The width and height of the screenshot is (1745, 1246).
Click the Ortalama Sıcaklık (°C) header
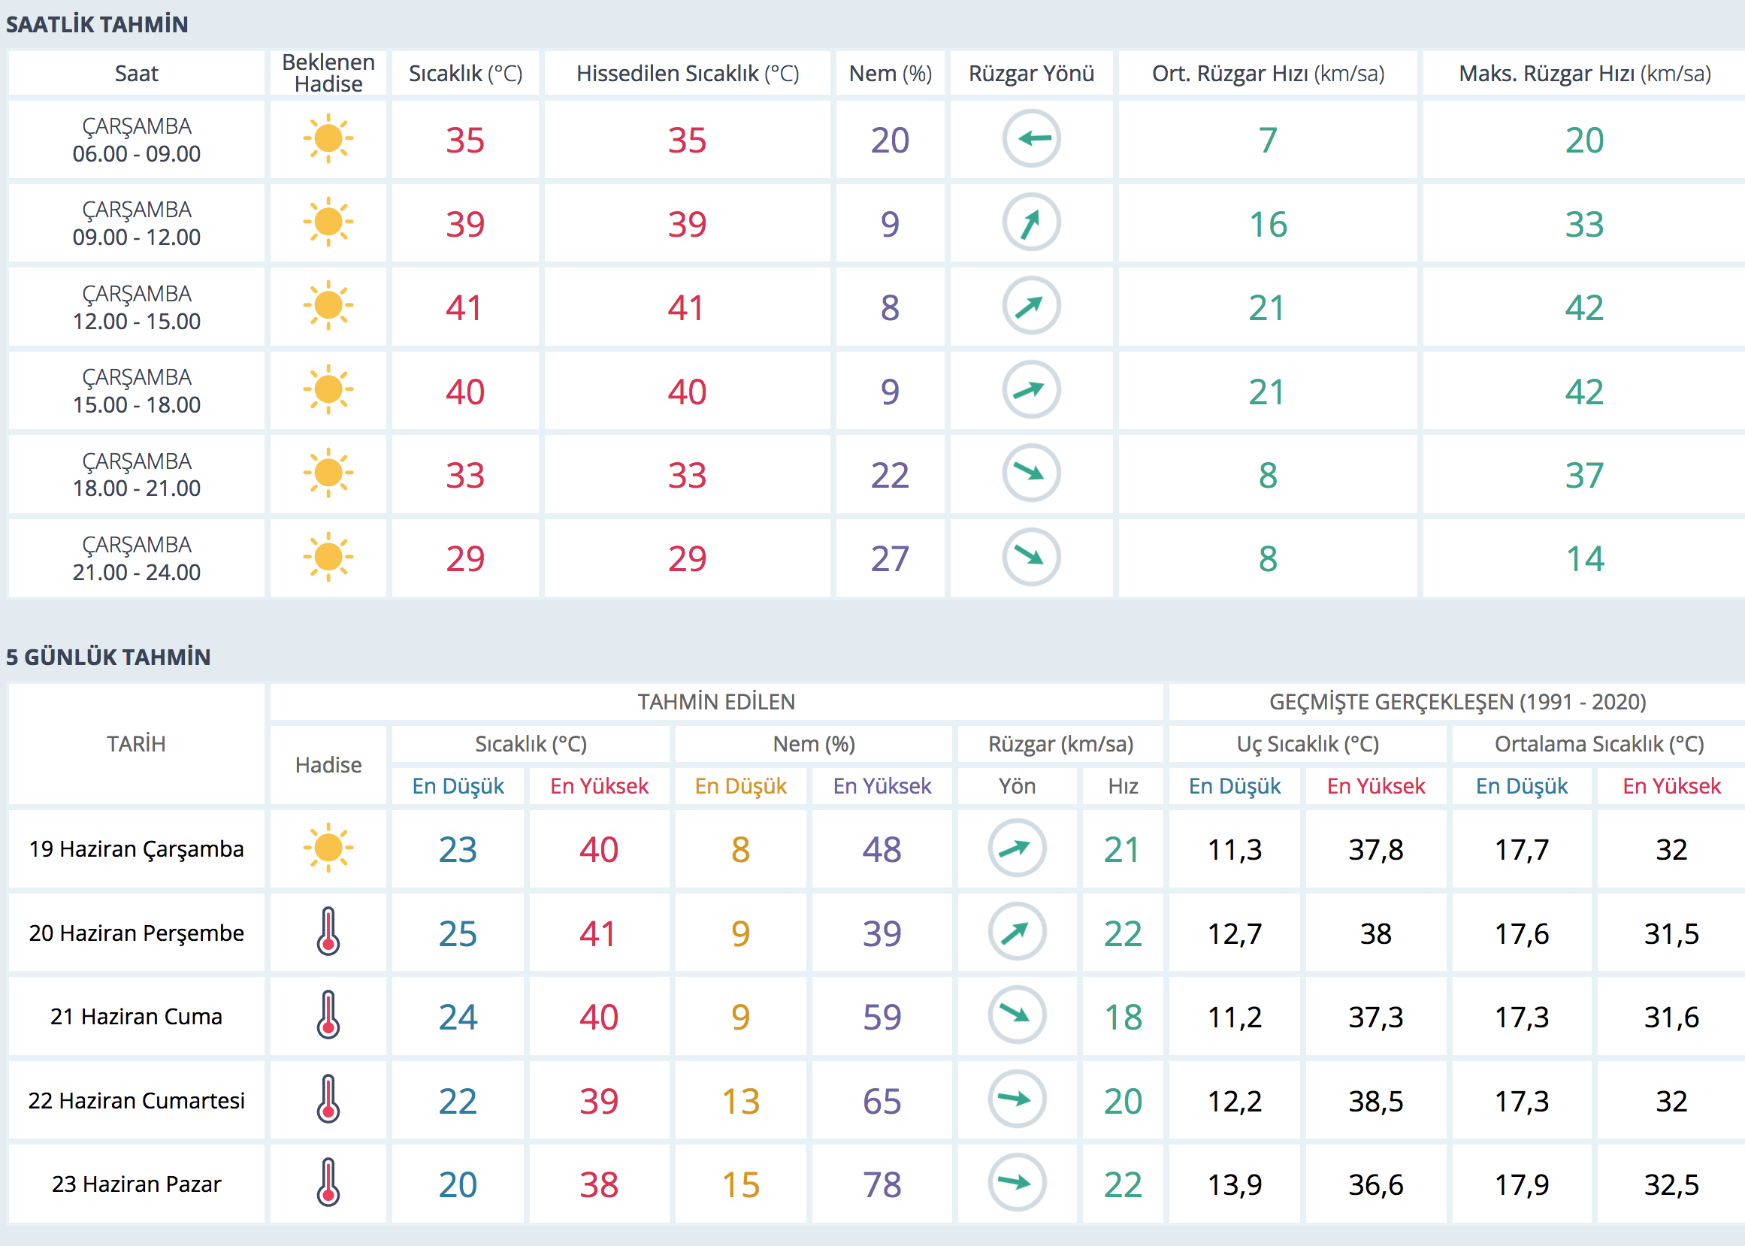[1599, 744]
